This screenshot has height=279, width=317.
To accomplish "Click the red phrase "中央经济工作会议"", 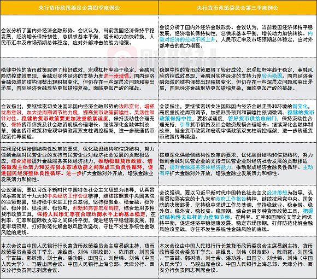I will click(68, 196).
